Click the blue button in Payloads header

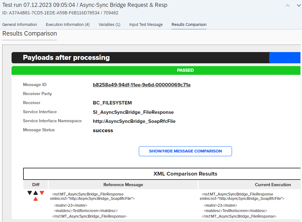pos(285,58)
